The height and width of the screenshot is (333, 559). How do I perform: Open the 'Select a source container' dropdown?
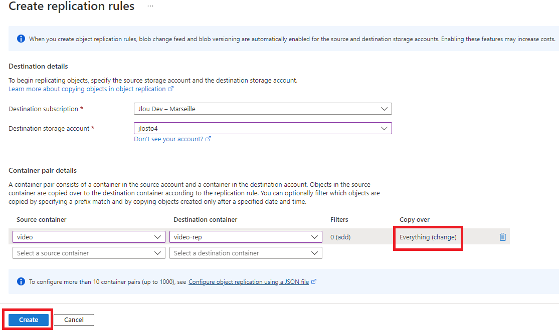point(89,253)
